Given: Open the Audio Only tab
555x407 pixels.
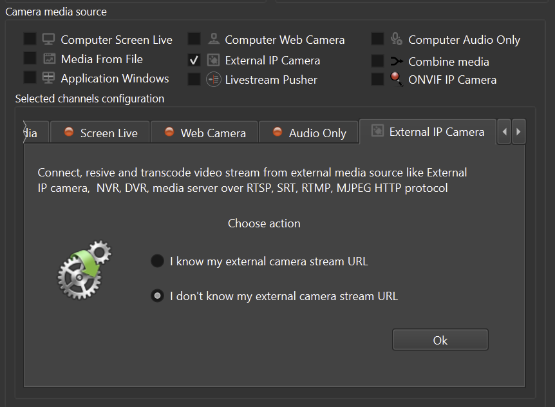Looking at the screenshot, I should [x=309, y=133].
